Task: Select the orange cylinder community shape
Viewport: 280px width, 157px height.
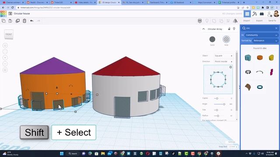Action: (260, 58)
